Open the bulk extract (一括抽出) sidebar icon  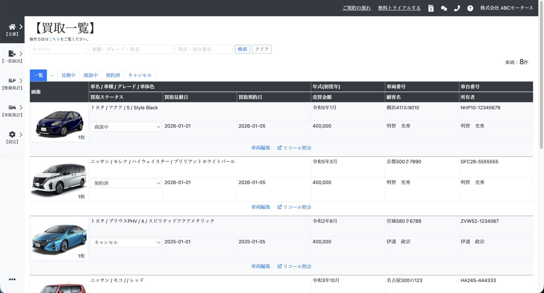tap(12, 54)
